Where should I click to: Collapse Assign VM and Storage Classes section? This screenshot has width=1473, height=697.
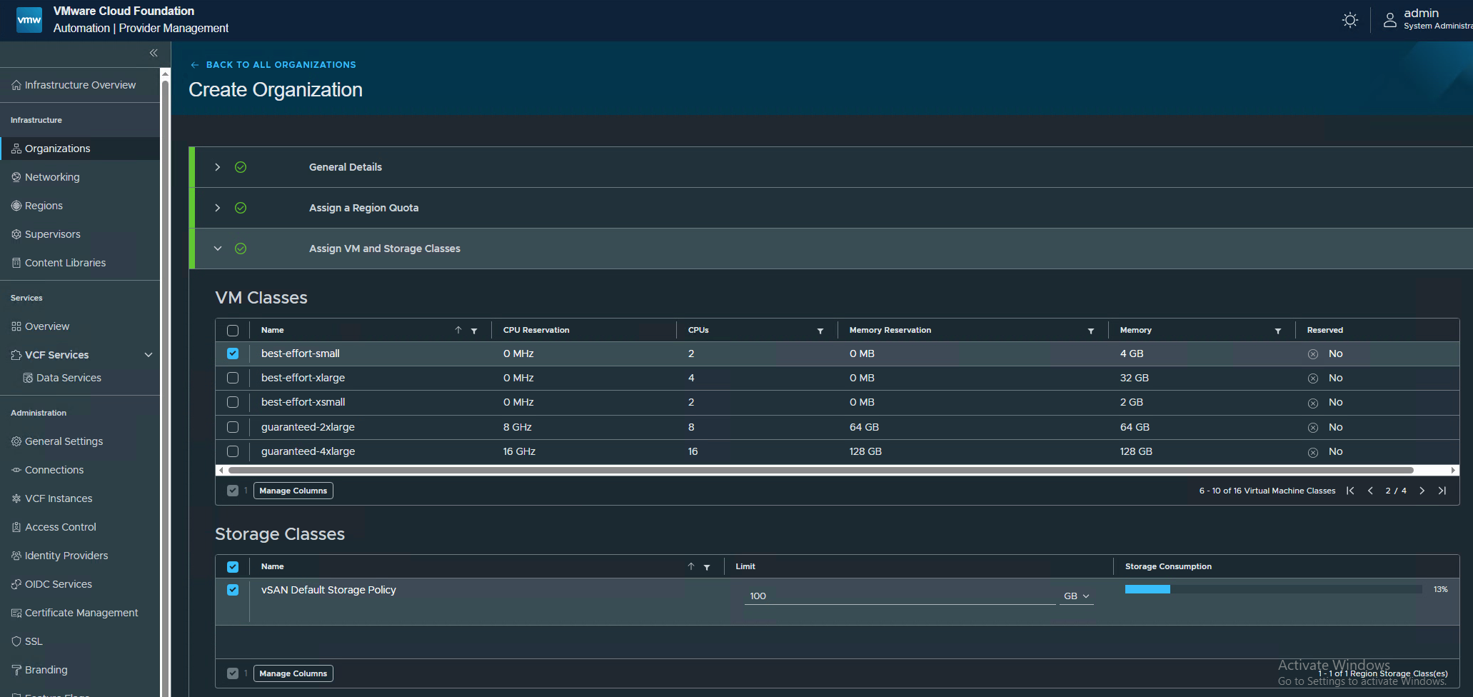218,249
